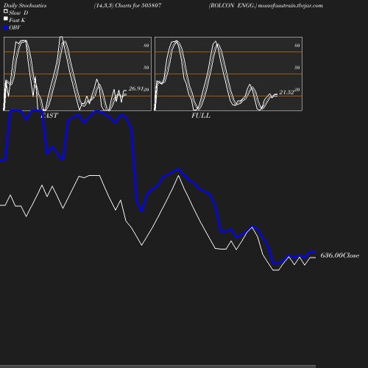Select the 'Daily Stochastics' title text
This screenshot has width=368, height=368.
25,6
